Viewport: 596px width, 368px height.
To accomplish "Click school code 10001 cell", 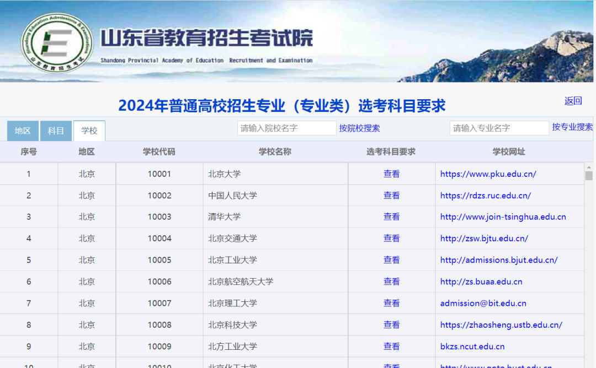I will (159, 174).
